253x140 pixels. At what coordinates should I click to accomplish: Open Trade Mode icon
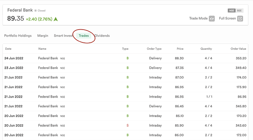pyautogui.click(x=212, y=19)
